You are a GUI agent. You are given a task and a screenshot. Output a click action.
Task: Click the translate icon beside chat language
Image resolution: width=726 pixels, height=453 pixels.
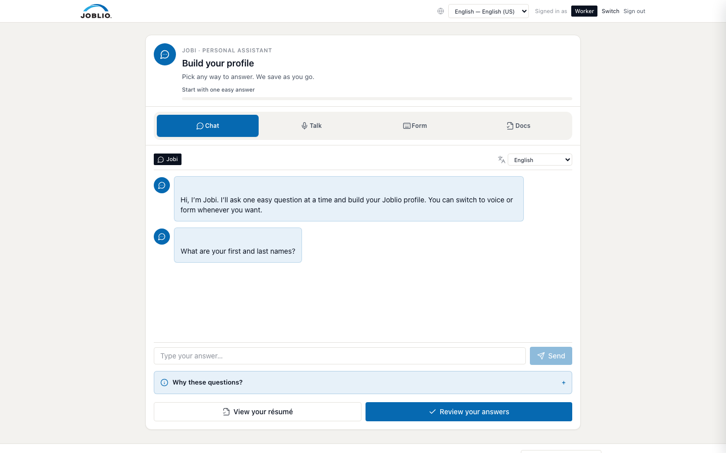point(501,160)
